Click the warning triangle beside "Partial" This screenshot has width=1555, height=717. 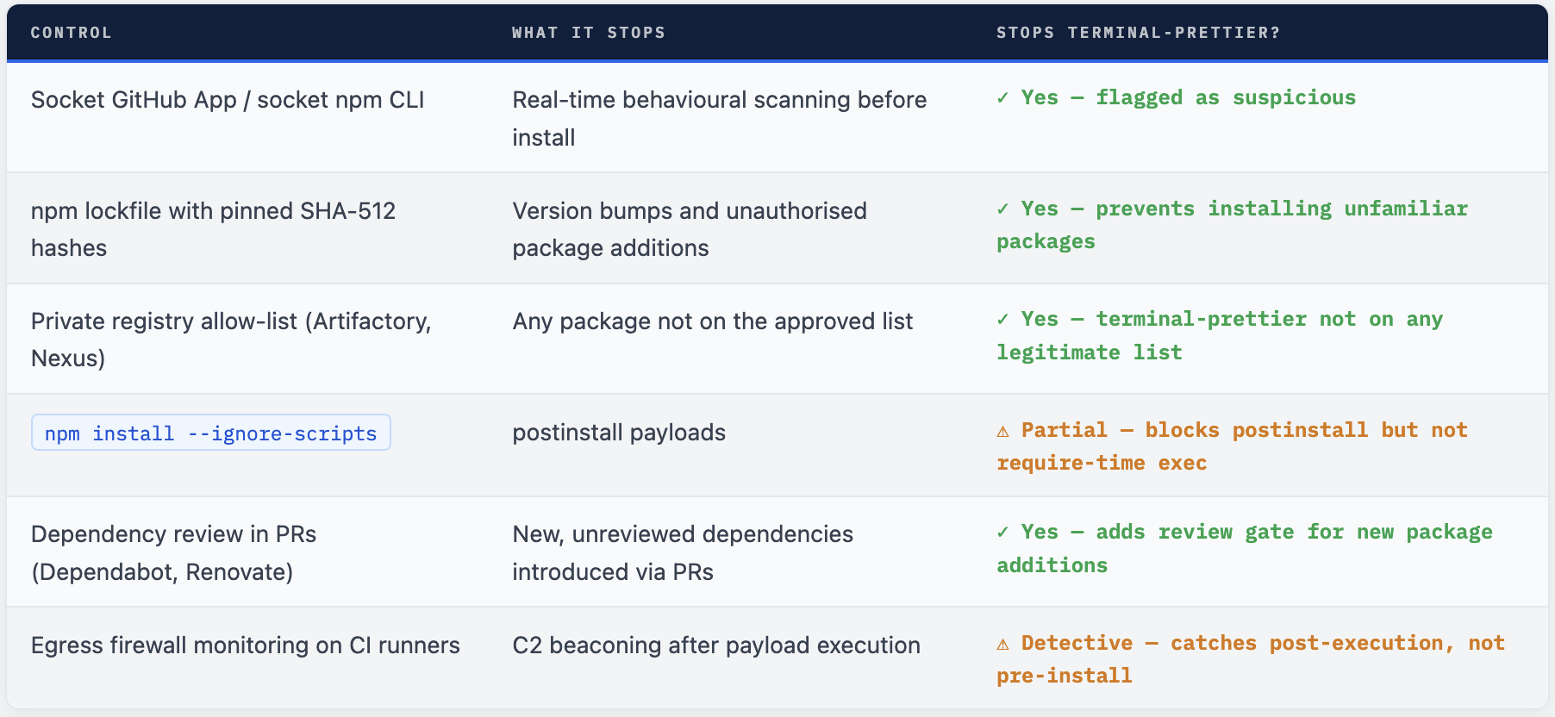pos(1002,431)
